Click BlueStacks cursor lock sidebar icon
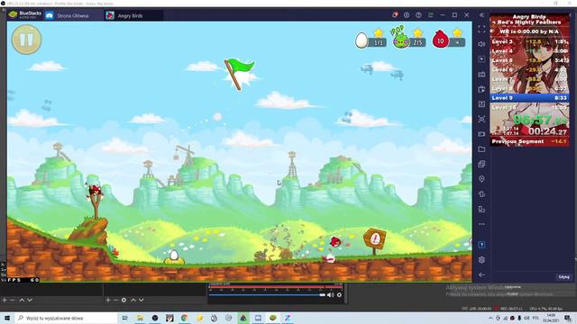Viewport: 577px width, 324px height. coord(481,59)
